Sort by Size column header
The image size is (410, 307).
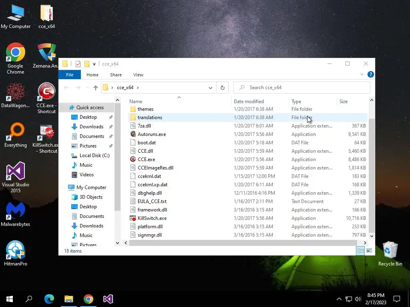tap(352, 101)
